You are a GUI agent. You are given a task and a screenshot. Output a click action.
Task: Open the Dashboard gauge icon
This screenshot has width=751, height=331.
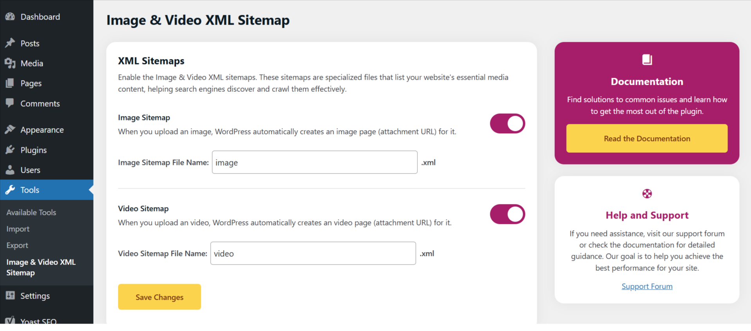[10, 17]
